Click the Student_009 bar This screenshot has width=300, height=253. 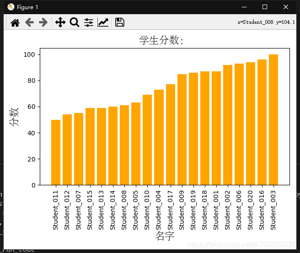182,129
